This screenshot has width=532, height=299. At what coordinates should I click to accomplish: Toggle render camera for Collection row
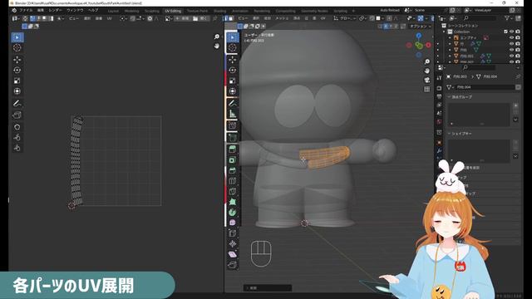tap(518, 32)
